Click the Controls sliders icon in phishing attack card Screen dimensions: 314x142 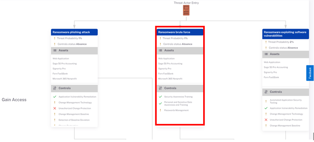click(x=55, y=88)
